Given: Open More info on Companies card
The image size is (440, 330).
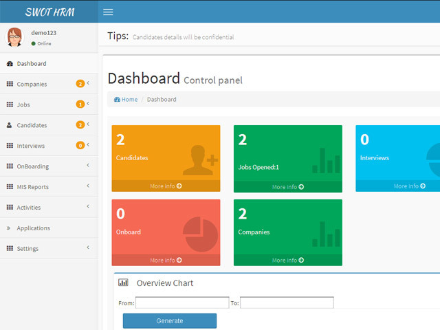Looking at the screenshot, I should pos(288,260).
